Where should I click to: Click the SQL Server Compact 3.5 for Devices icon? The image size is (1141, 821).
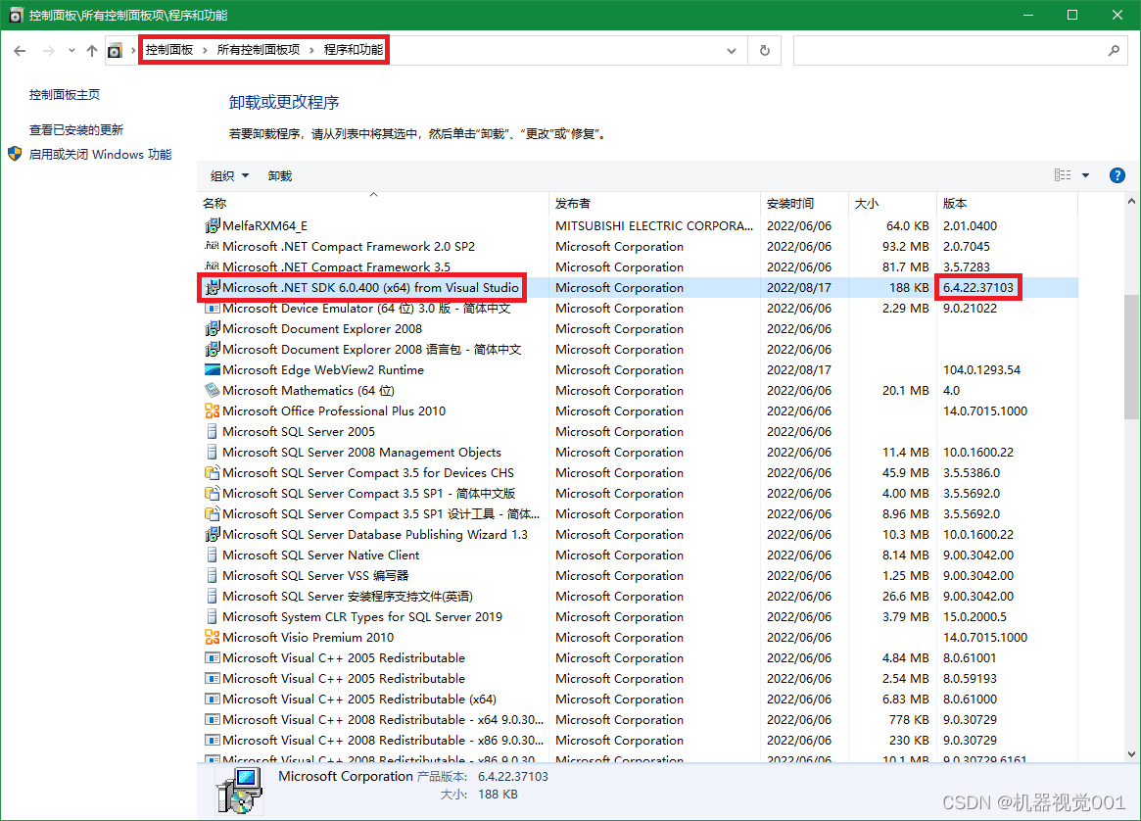tap(212, 472)
